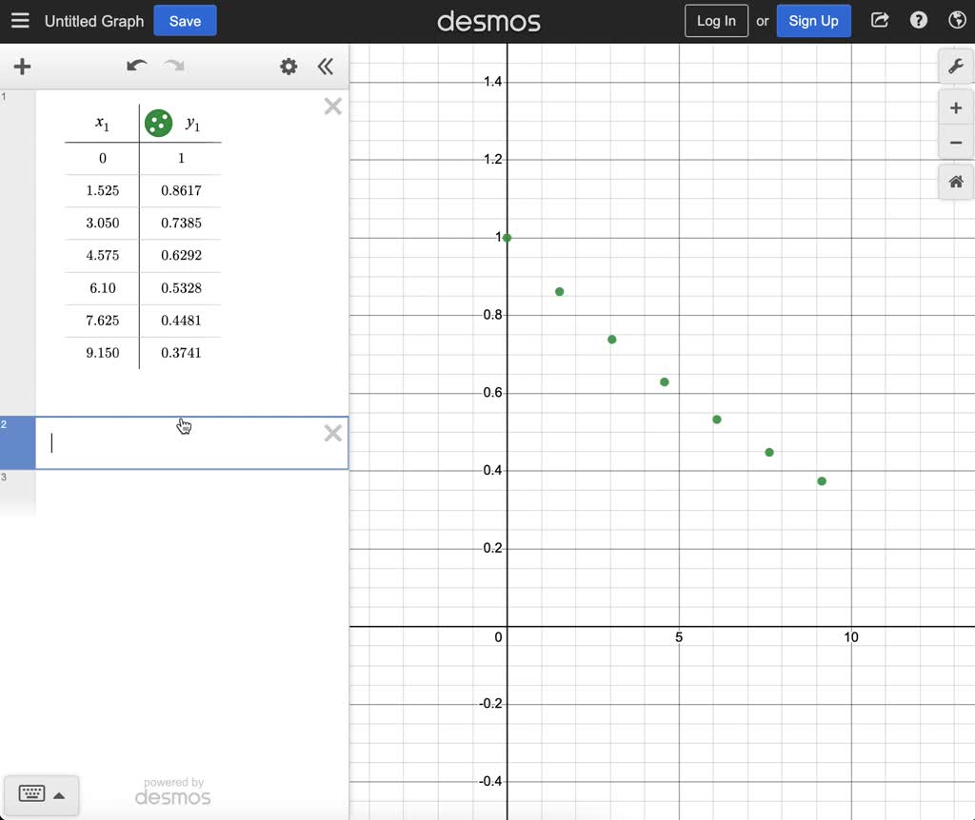Viewport: 975px width, 820px height.
Task: Reset graph to default viewport home
Action: coord(956,182)
